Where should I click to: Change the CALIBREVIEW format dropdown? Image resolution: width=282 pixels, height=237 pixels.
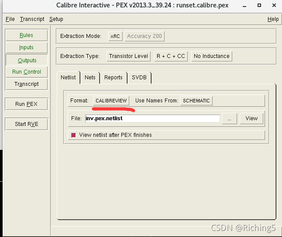[x=111, y=101]
